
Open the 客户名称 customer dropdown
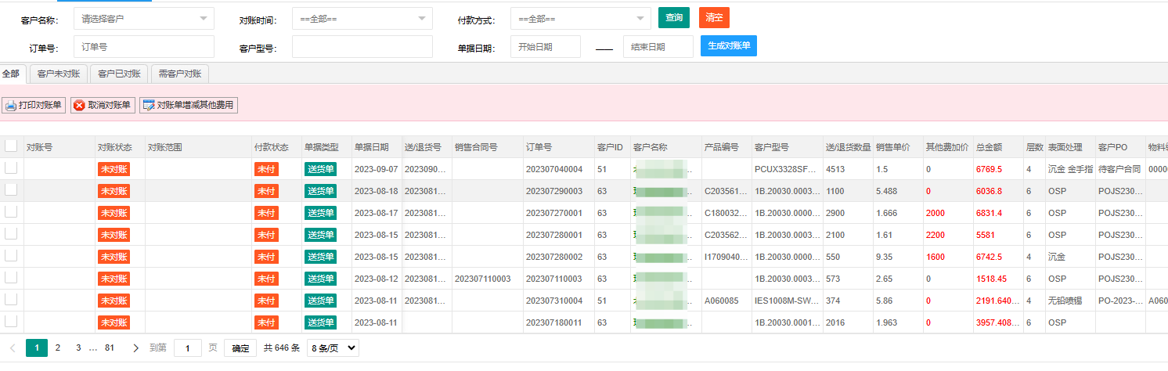pyautogui.click(x=143, y=18)
